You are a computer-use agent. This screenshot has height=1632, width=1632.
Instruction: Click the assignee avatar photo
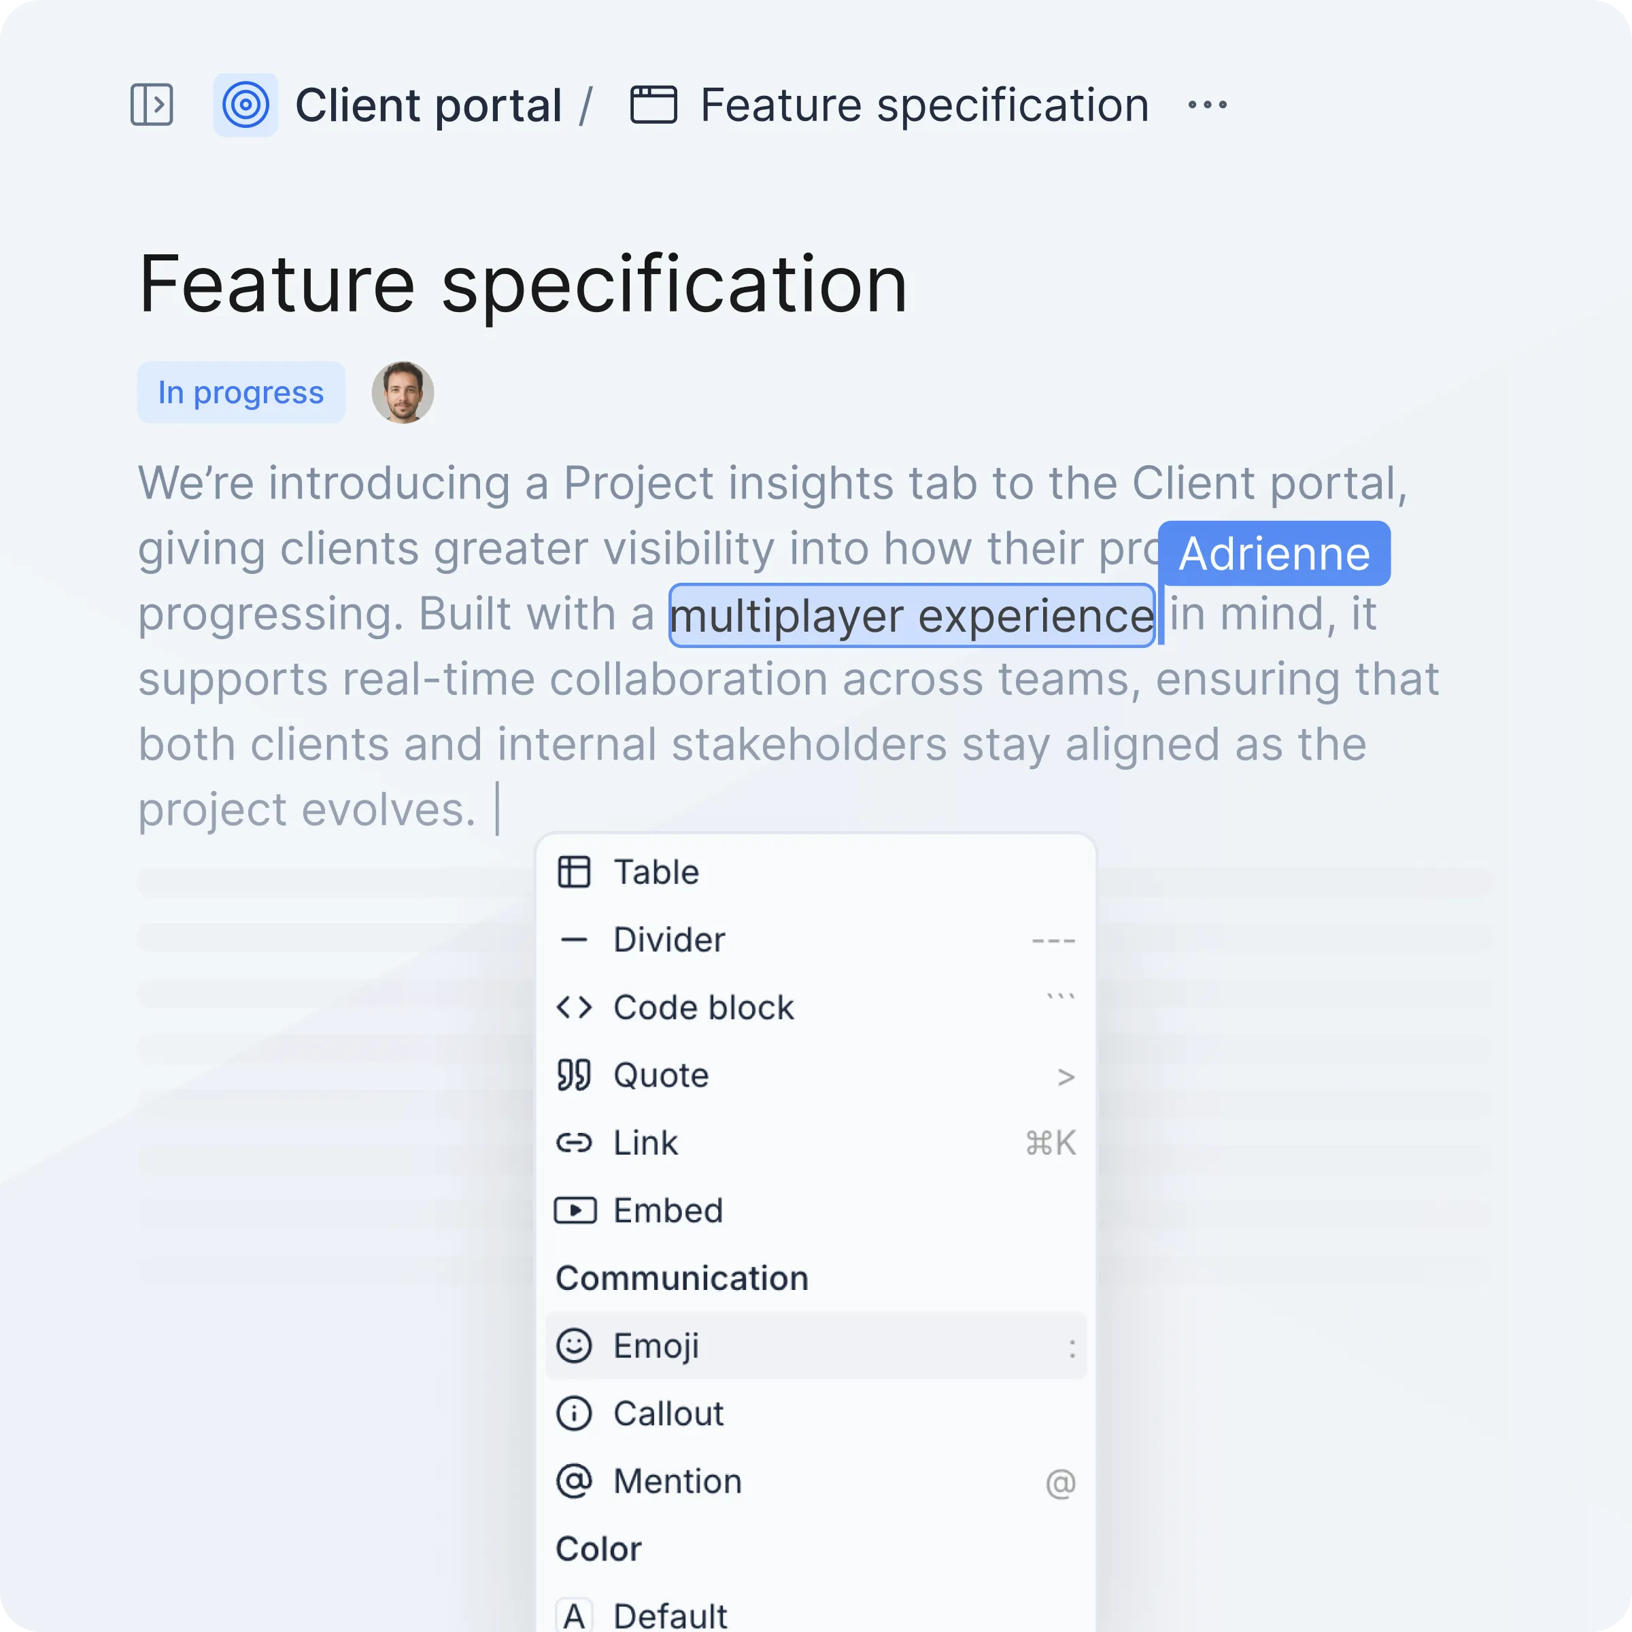tap(403, 392)
